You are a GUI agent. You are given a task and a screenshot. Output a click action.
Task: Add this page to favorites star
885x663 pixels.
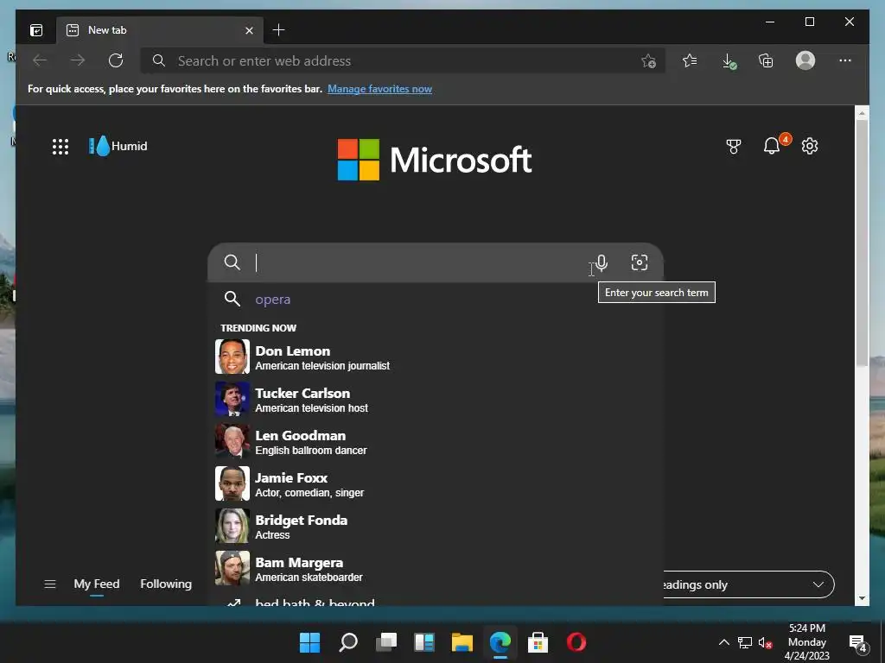[648, 61]
